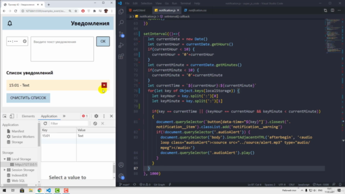The image size is (345, 194).
Task: Open DevTools settings gear
Action: [96, 116]
